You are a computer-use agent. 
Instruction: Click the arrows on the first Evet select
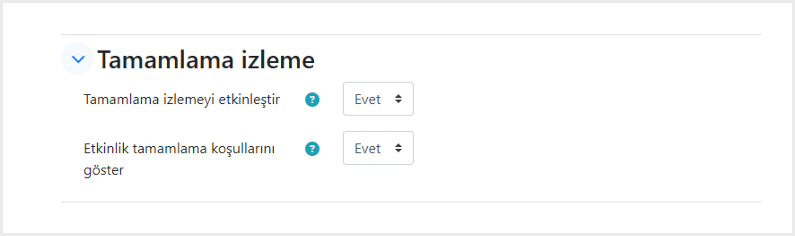point(398,99)
